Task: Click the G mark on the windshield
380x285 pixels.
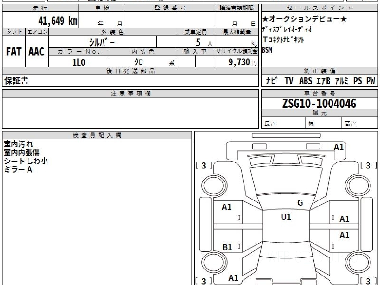Action: coord(300,203)
